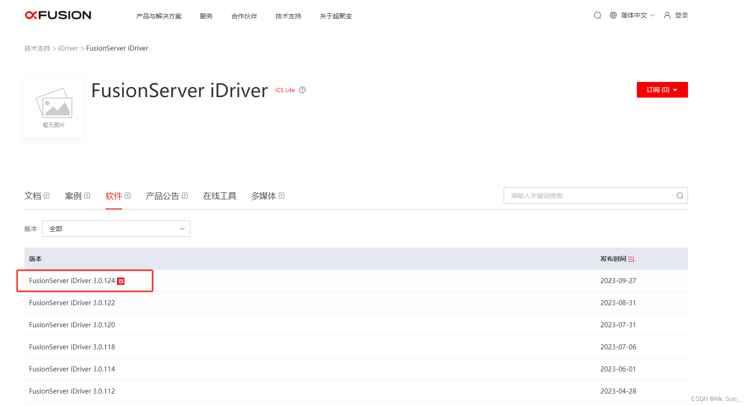Open 服务 menu
747x406 pixels.
[x=206, y=16]
